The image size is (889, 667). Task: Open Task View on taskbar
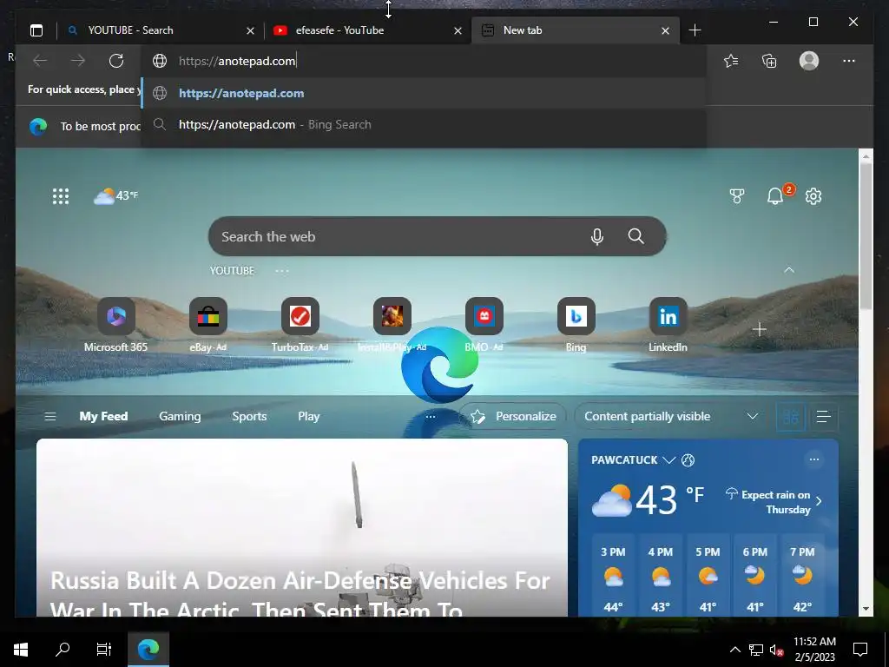pos(104,650)
